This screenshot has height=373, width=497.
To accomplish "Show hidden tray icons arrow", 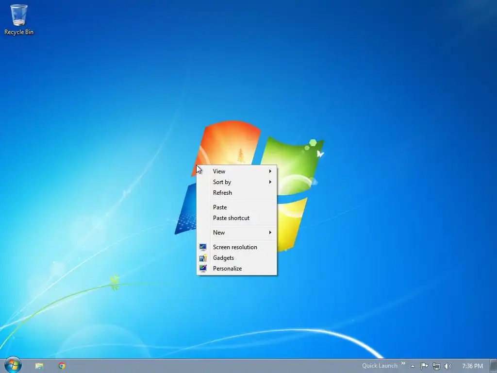I will click(x=413, y=366).
